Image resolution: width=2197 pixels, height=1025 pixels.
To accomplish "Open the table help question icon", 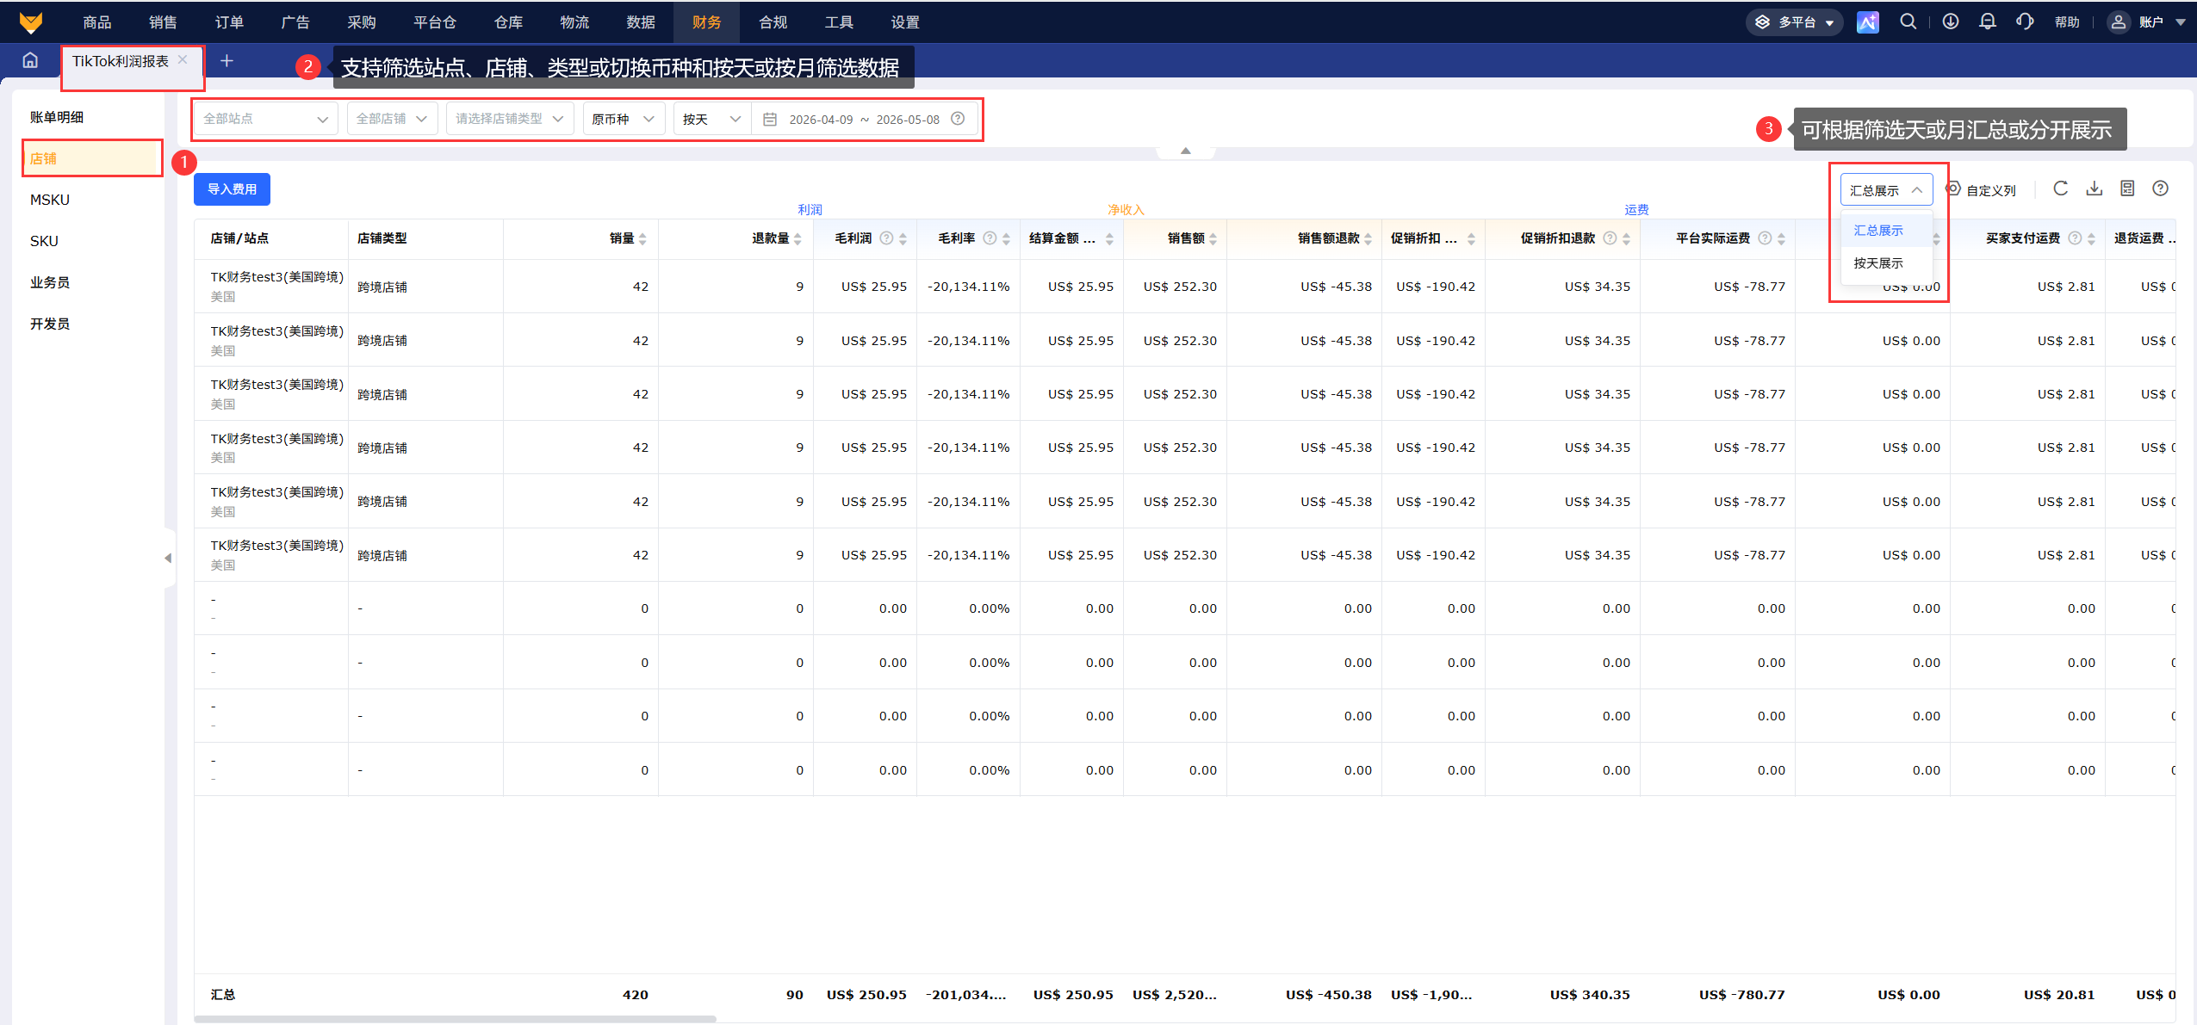I will (2160, 188).
